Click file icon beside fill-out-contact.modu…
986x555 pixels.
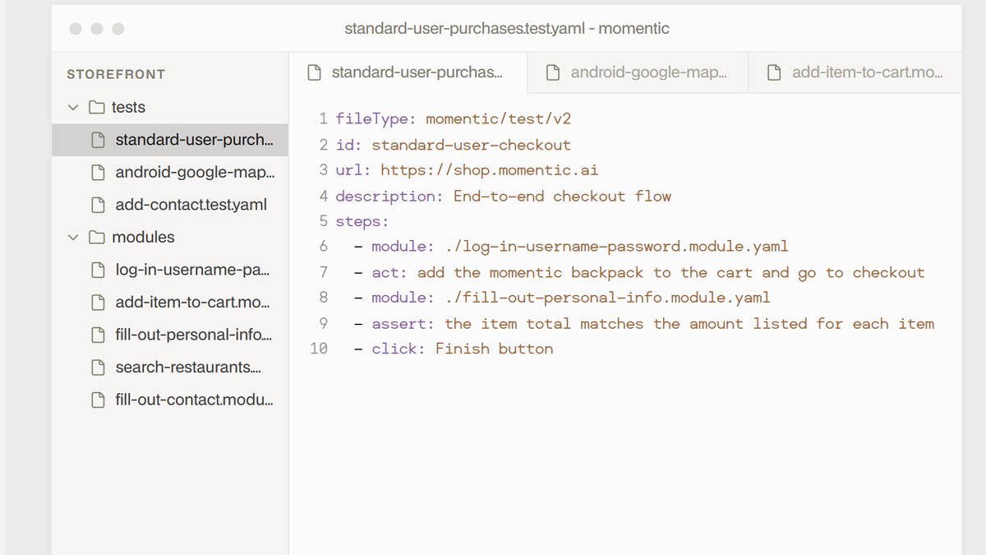pyautogui.click(x=99, y=400)
